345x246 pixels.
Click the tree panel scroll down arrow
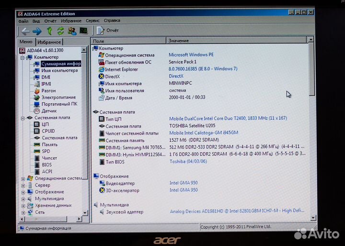tap(85, 213)
